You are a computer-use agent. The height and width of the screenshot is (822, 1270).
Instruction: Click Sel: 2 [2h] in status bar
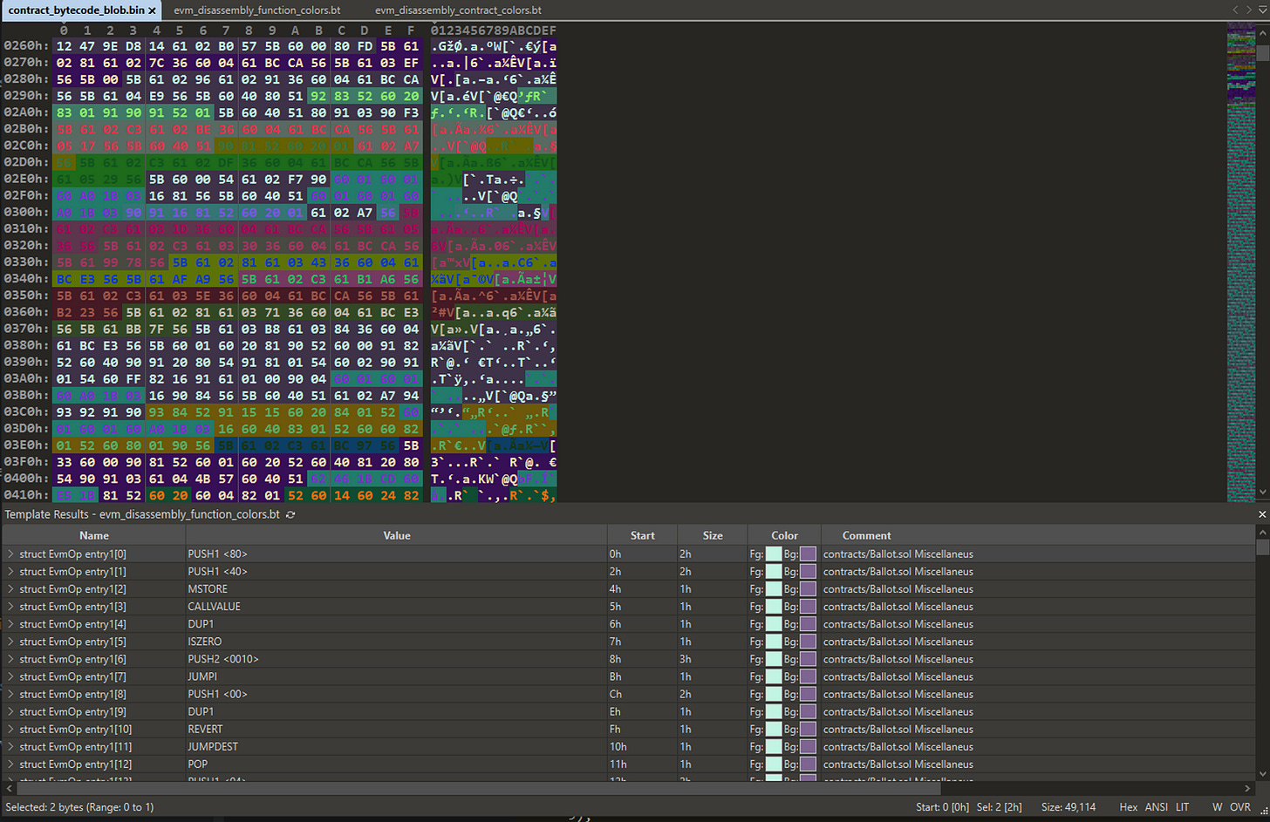coord(999,807)
